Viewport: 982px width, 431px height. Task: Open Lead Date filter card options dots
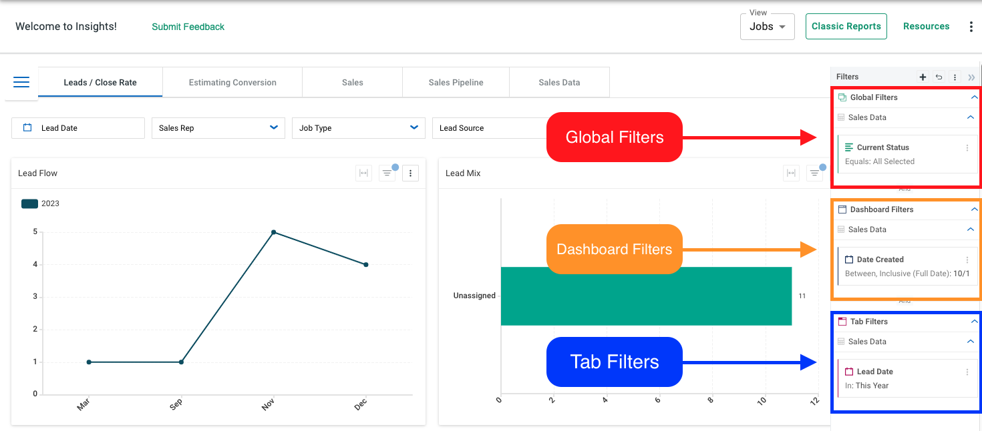[x=967, y=372]
